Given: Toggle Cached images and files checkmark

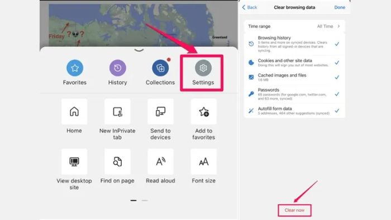Looking at the screenshot, I should click(337, 77).
